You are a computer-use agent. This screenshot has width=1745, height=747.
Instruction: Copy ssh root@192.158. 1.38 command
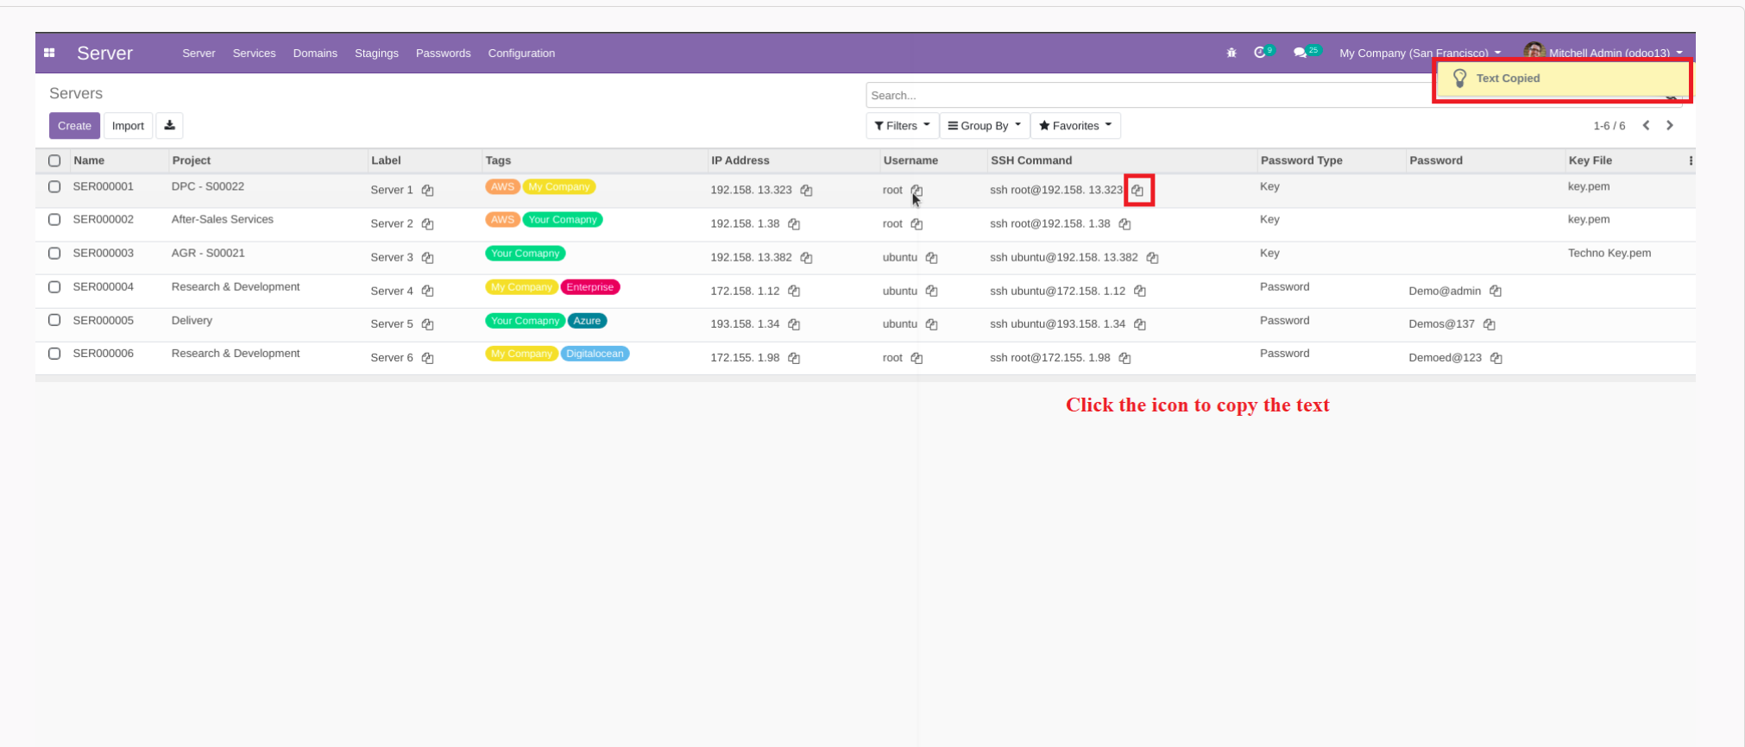[1124, 224]
